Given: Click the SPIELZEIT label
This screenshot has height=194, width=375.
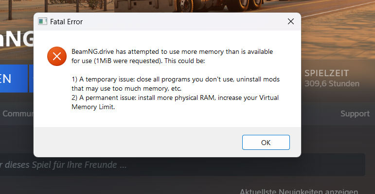Looking at the screenshot, I should click(x=326, y=73).
